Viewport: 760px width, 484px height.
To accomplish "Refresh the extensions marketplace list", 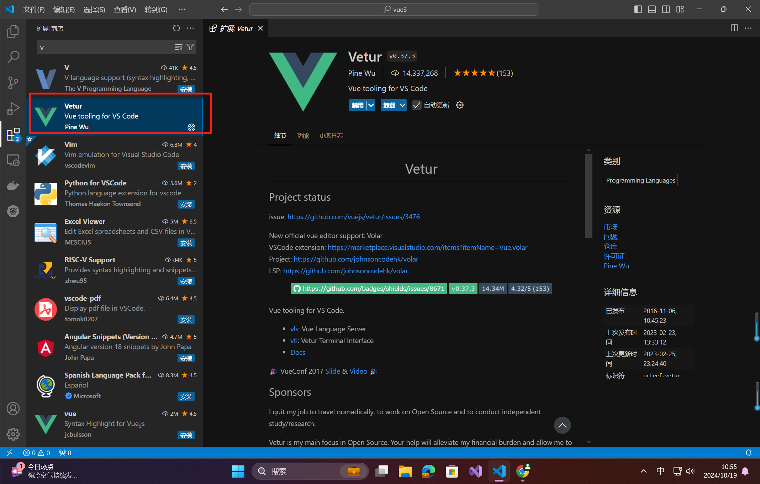I will tap(176, 28).
